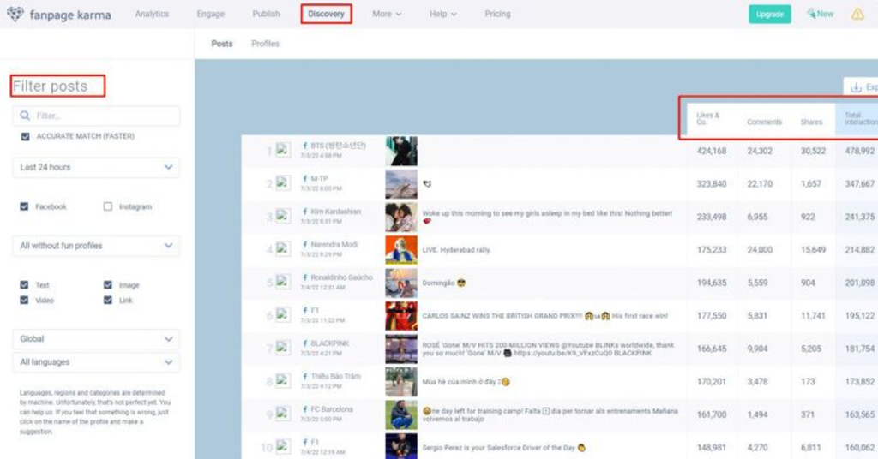The width and height of the screenshot is (878, 459).
Task: Open Narendra Modi rally post thumbnail
Action: click(x=401, y=250)
